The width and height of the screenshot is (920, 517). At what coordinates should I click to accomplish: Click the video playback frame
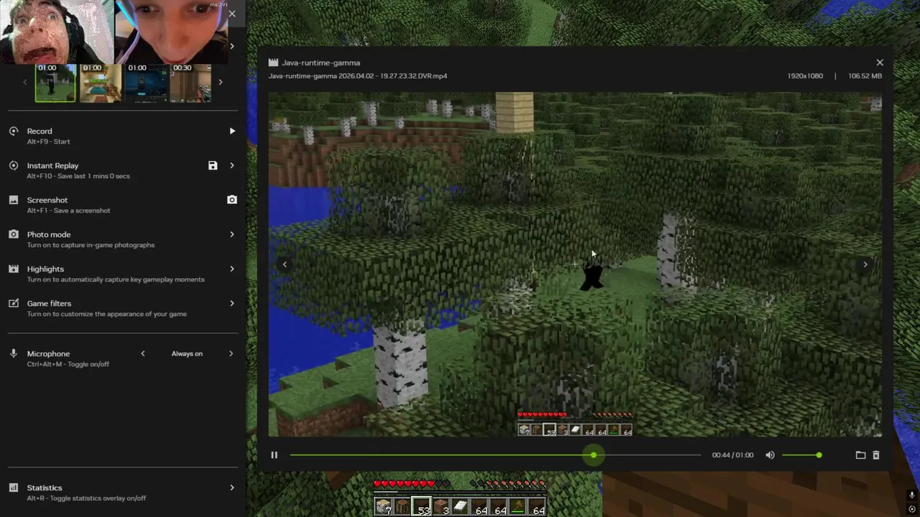tap(575, 264)
